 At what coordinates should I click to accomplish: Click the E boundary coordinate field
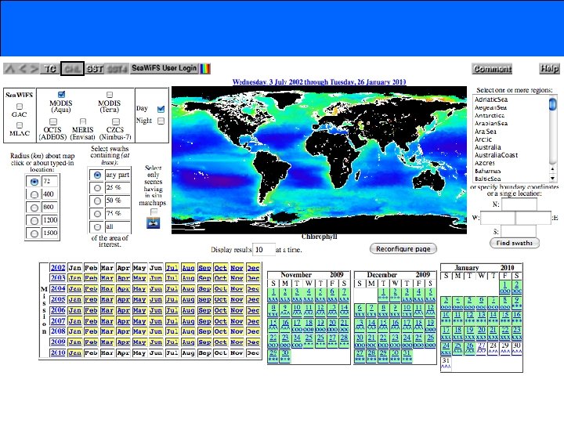pyautogui.click(x=533, y=218)
